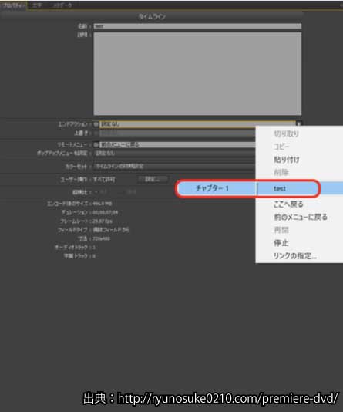Choose ここへ戻る menu entry
343x412 pixels.
click(288, 204)
